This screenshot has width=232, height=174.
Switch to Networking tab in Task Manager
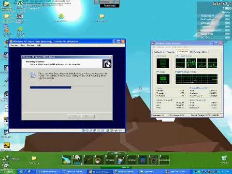[195, 52]
